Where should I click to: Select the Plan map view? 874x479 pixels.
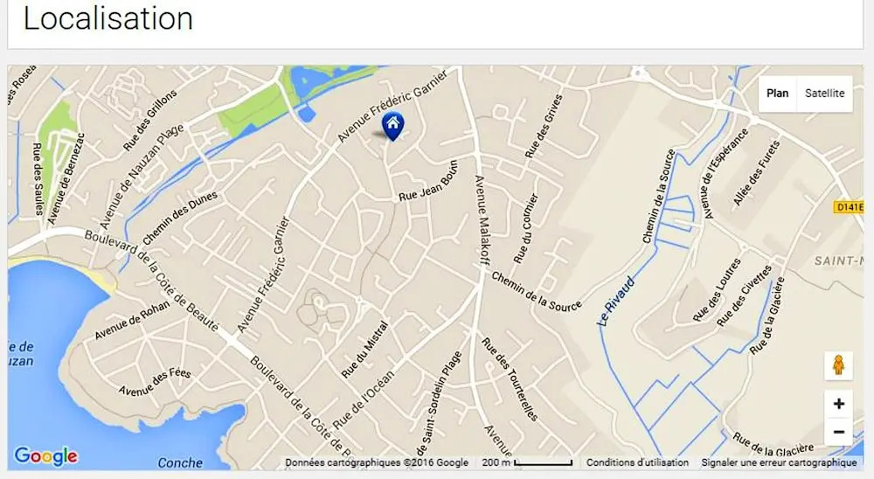point(778,94)
